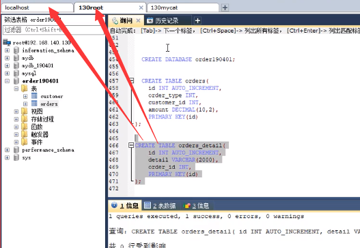
Task: Click the mydb database cylinder icon
Action: point(16,58)
